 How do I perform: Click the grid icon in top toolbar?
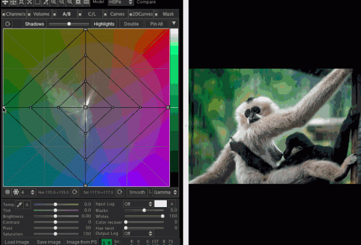pyautogui.click(x=86, y=2)
